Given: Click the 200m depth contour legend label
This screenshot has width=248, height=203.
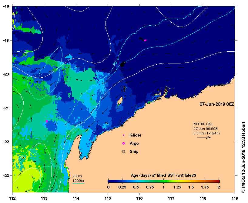Looking at the screenshot, I should [78, 176].
